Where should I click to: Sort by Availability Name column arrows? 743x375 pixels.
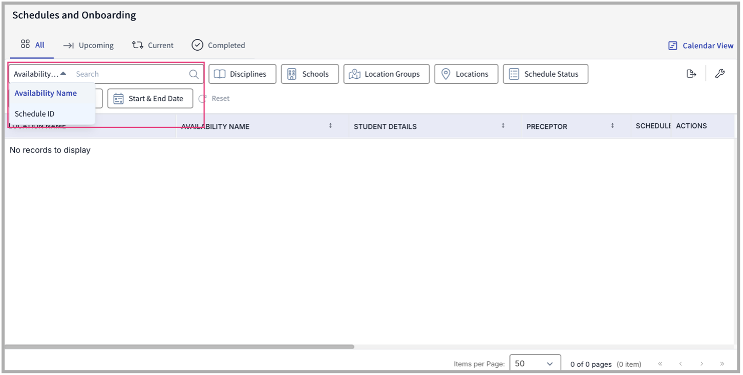click(x=330, y=126)
